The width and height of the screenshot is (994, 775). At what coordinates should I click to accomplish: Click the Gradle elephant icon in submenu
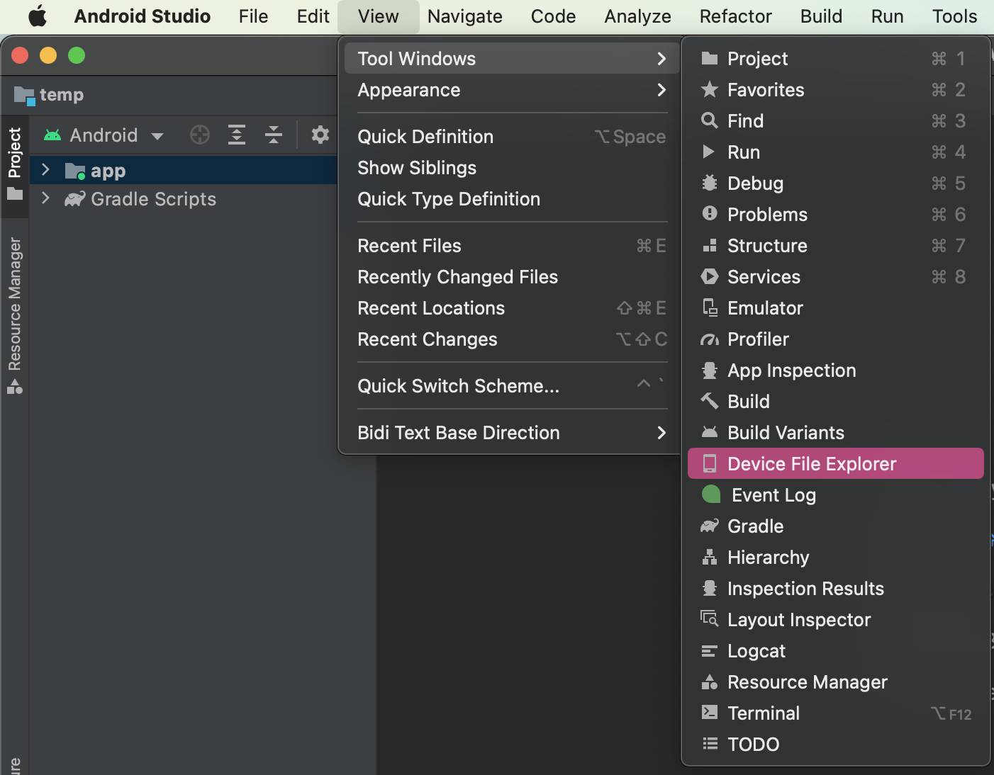709,526
